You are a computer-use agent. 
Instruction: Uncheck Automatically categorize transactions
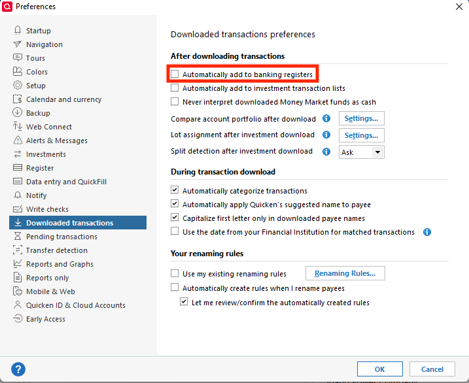pos(175,190)
